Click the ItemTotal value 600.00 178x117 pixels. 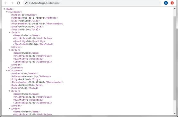pyautogui.click(x=32, y=44)
